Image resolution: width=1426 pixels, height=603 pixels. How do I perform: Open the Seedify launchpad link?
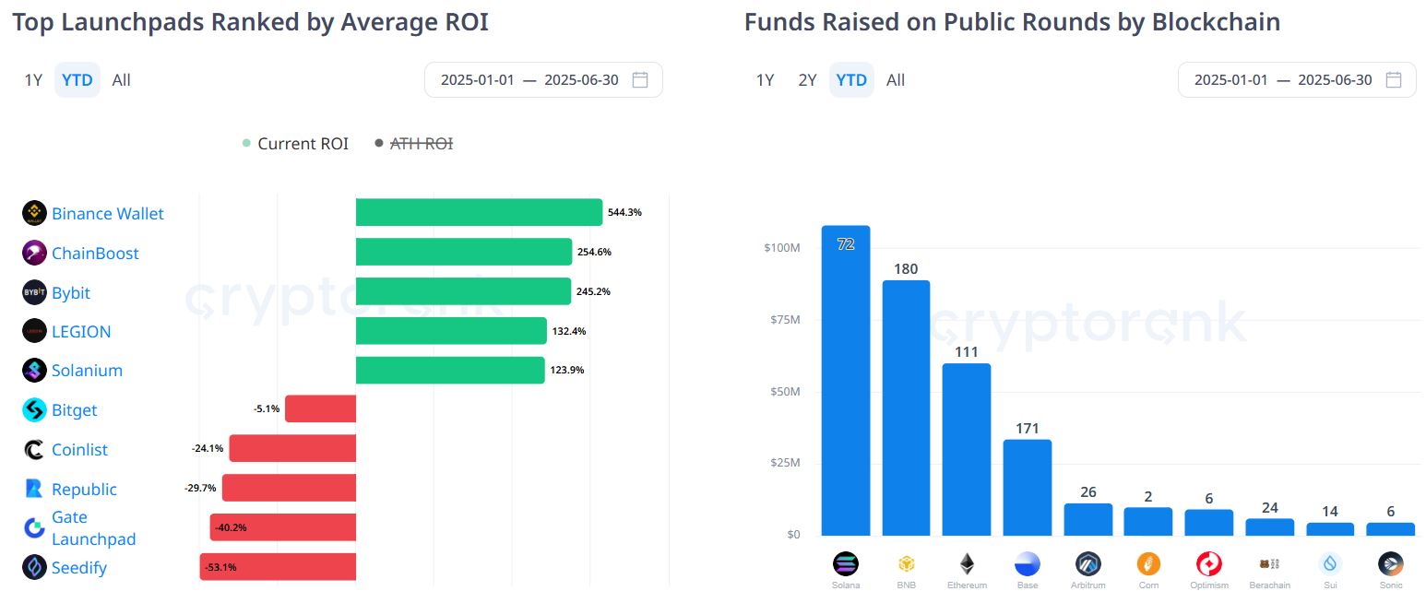[79, 568]
